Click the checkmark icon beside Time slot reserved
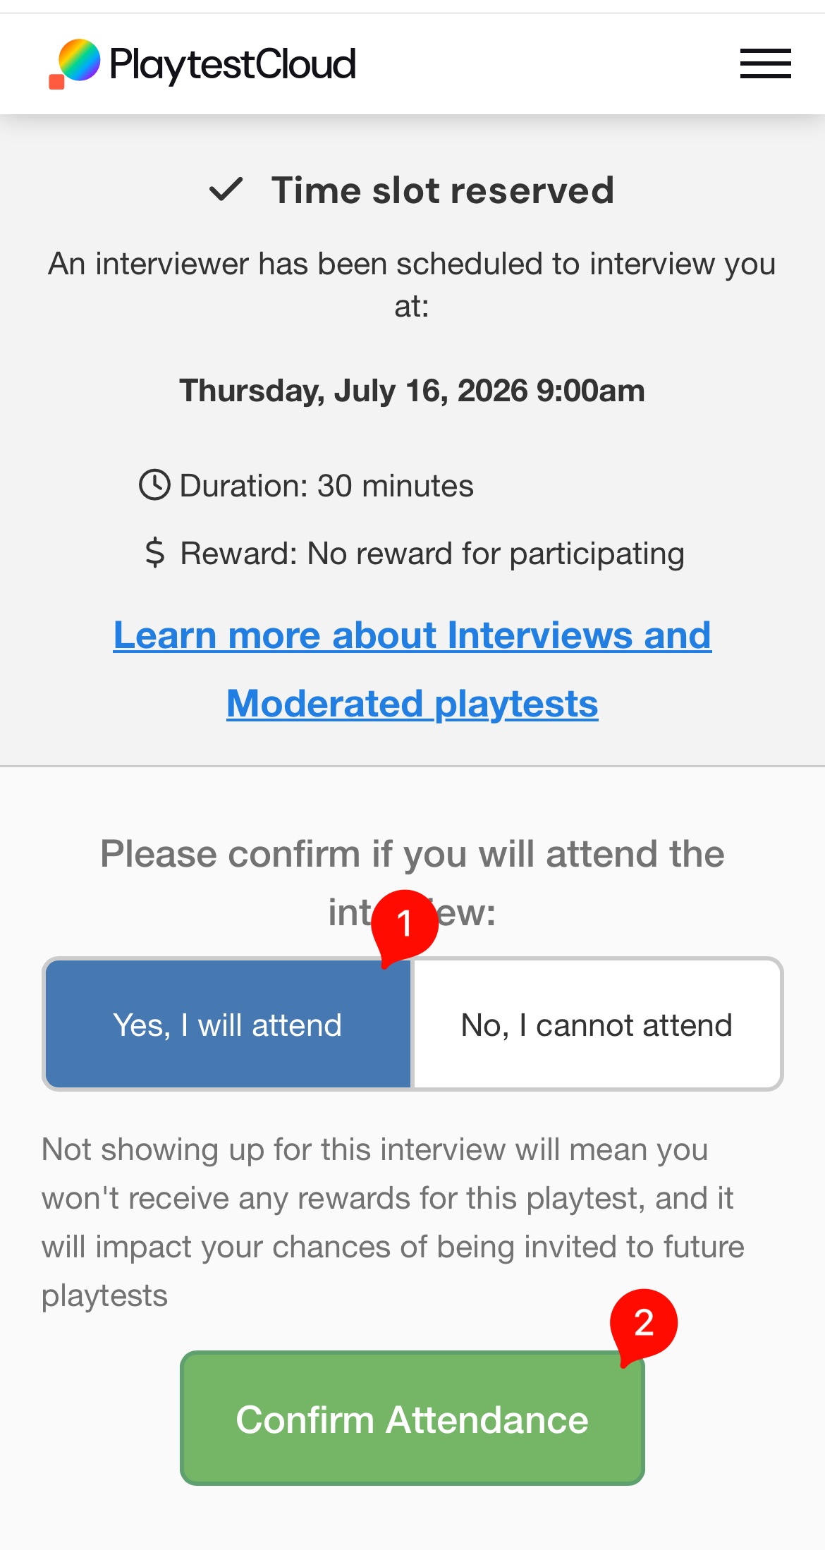This screenshot has height=1550, width=825. tap(226, 190)
